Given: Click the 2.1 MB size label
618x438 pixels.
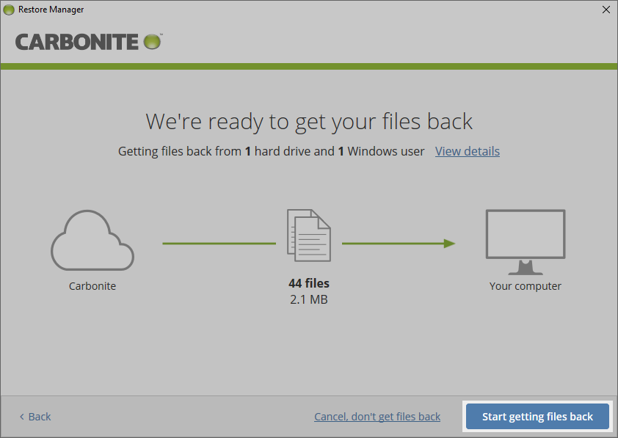Looking at the screenshot, I should 308,299.
